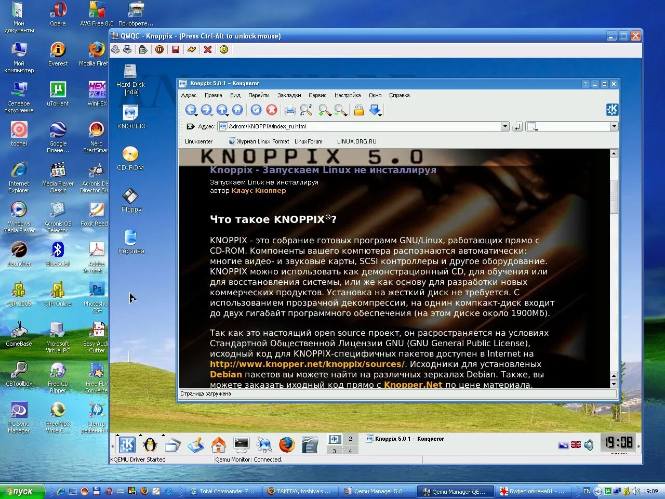665x499 pixels.
Task: Open Opera shortcut on Windows desktop
Action: coord(58,14)
